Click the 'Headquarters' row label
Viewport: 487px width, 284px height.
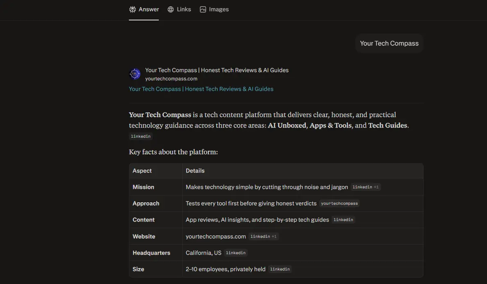pos(151,253)
